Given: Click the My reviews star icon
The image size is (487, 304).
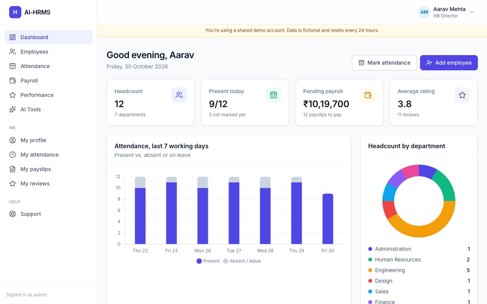Looking at the screenshot, I should pyautogui.click(x=13, y=184).
